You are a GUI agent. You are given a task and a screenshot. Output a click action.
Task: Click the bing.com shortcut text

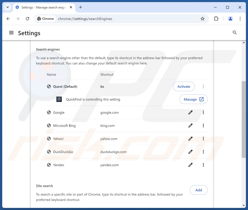pyautogui.click(x=108, y=126)
